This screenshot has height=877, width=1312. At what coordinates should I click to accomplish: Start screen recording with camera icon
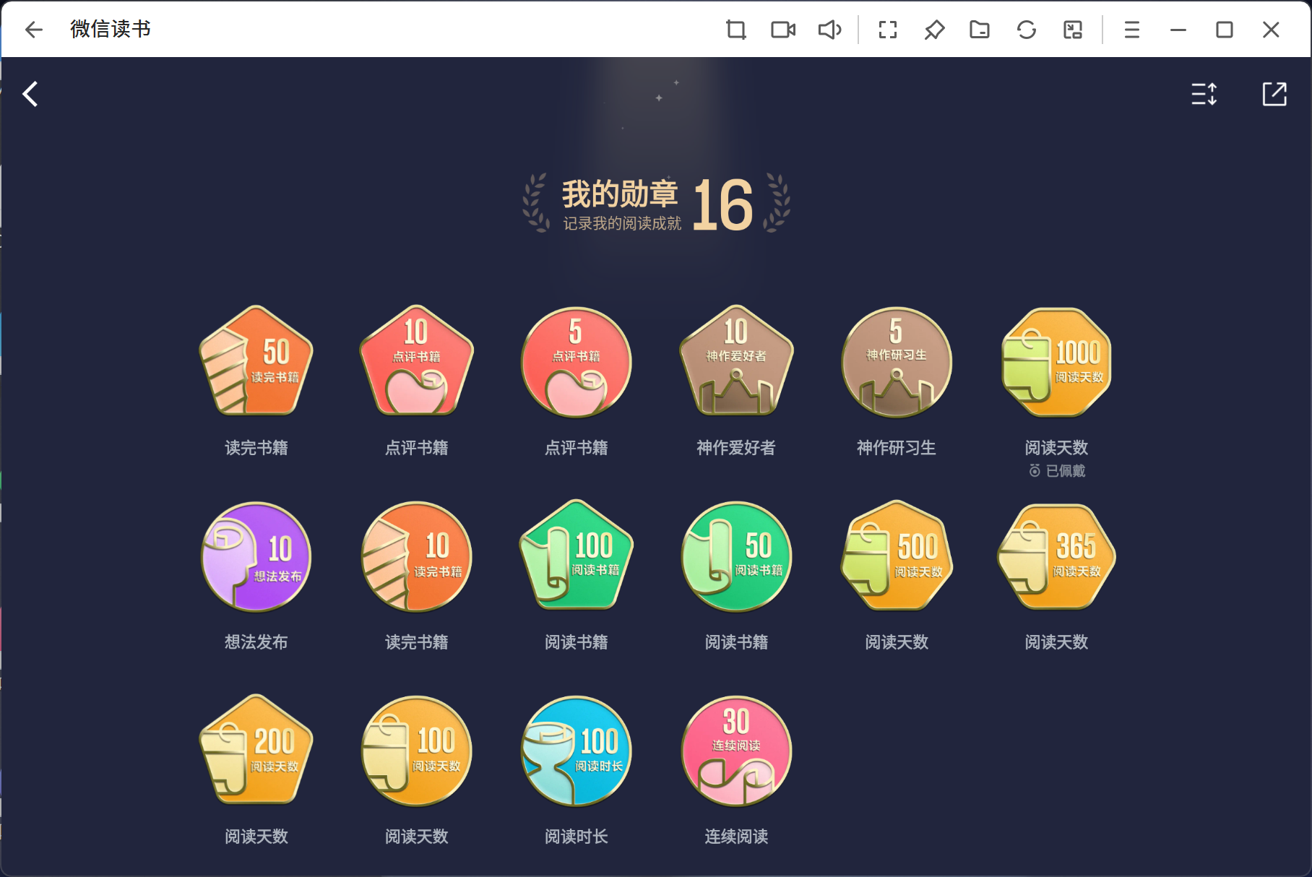(x=782, y=30)
